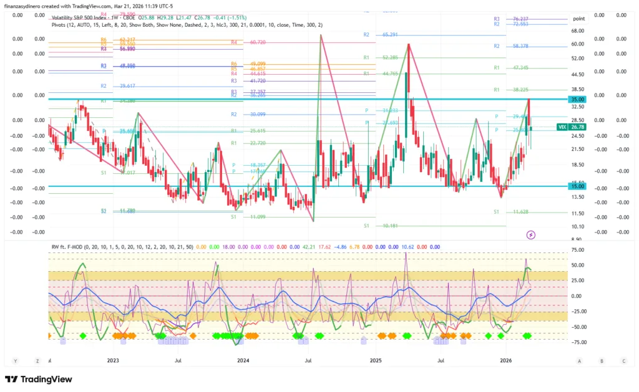639x392 pixels.
Task: Select the 15.00 horizontal line price label
Action: [577, 186]
